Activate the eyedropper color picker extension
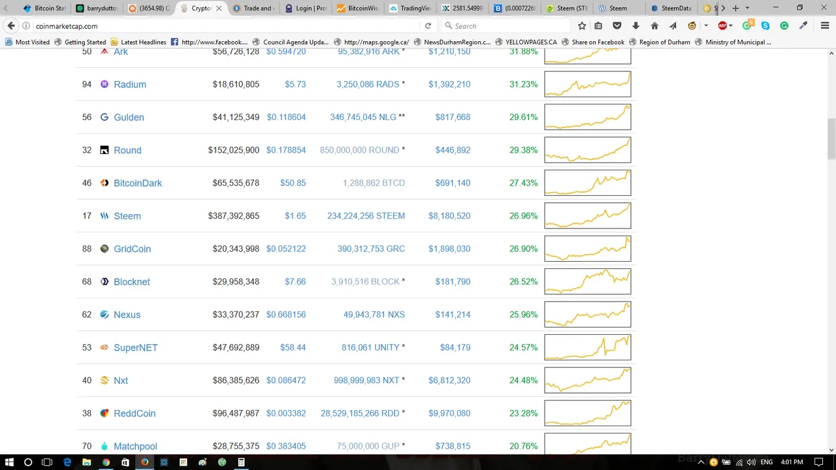Image resolution: width=836 pixels, height=470 pixels. point(803,26)
